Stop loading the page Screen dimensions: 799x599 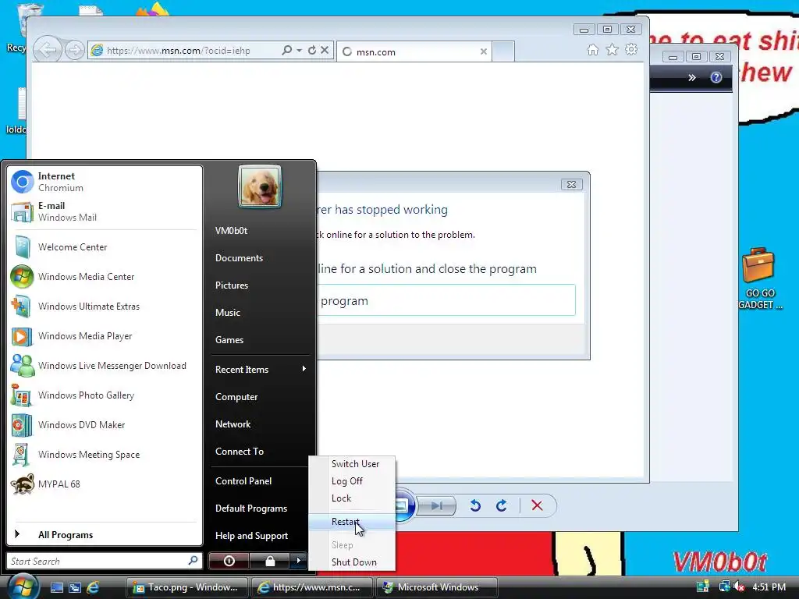pyautogui.click(x=325, y=50)
